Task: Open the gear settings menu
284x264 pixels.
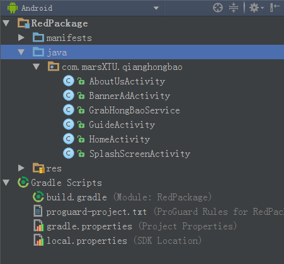Action: (256, 8)
